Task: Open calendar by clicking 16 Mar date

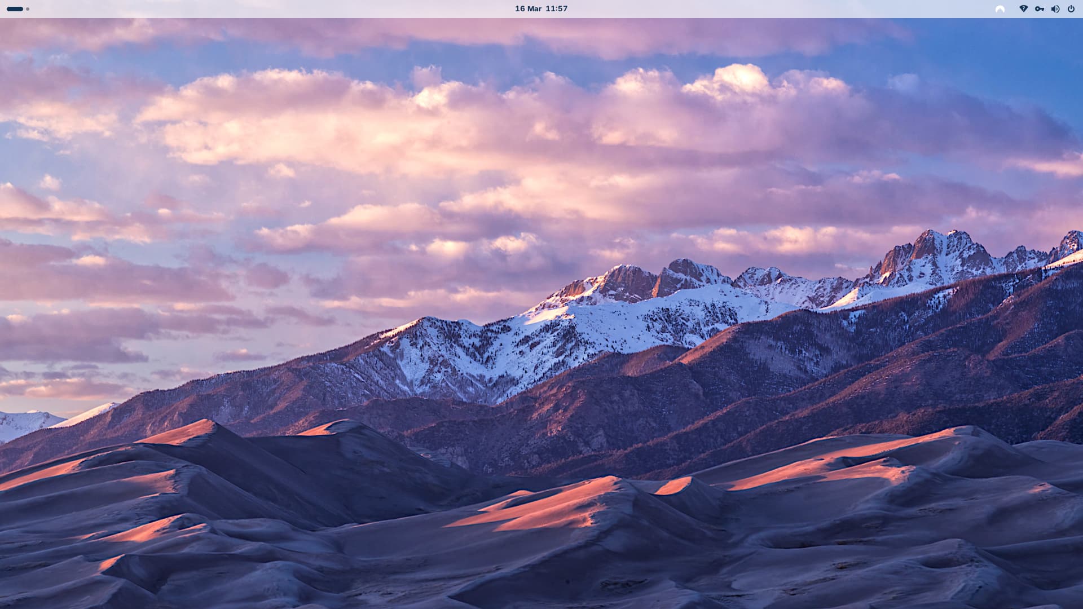Action: tap(528, 9)
